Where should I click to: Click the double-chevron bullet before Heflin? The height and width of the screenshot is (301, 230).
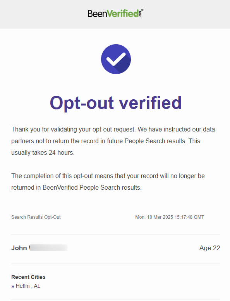13,286
